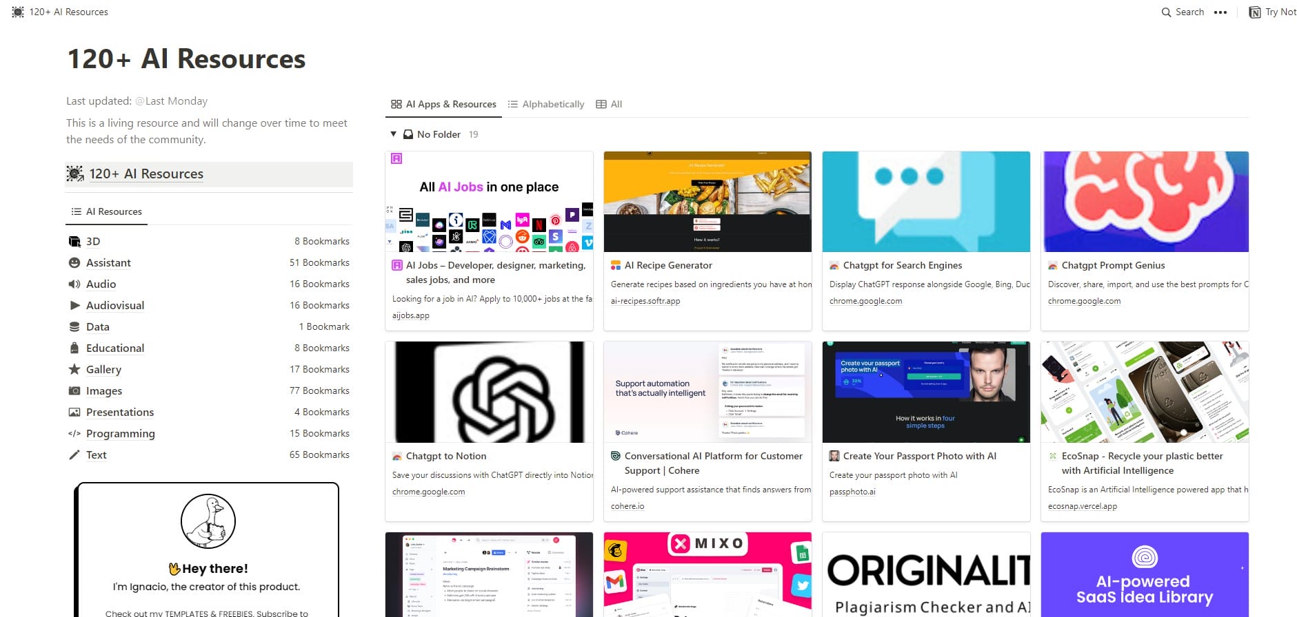
Task: Open the ai-recipes.softr.app link
Action: click(x=645, y=302)
